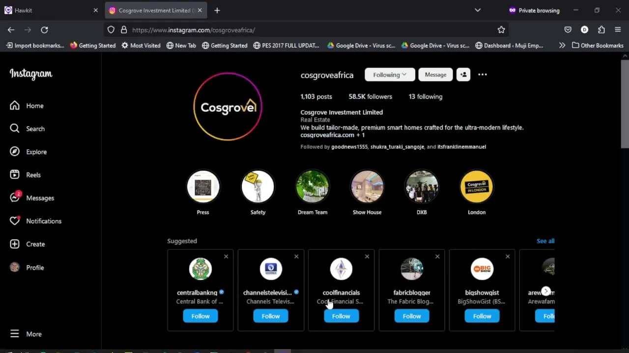629x353 pixels.
Task: Dismiss fabricblogger suggestion
Action: (x=437, y=256)
